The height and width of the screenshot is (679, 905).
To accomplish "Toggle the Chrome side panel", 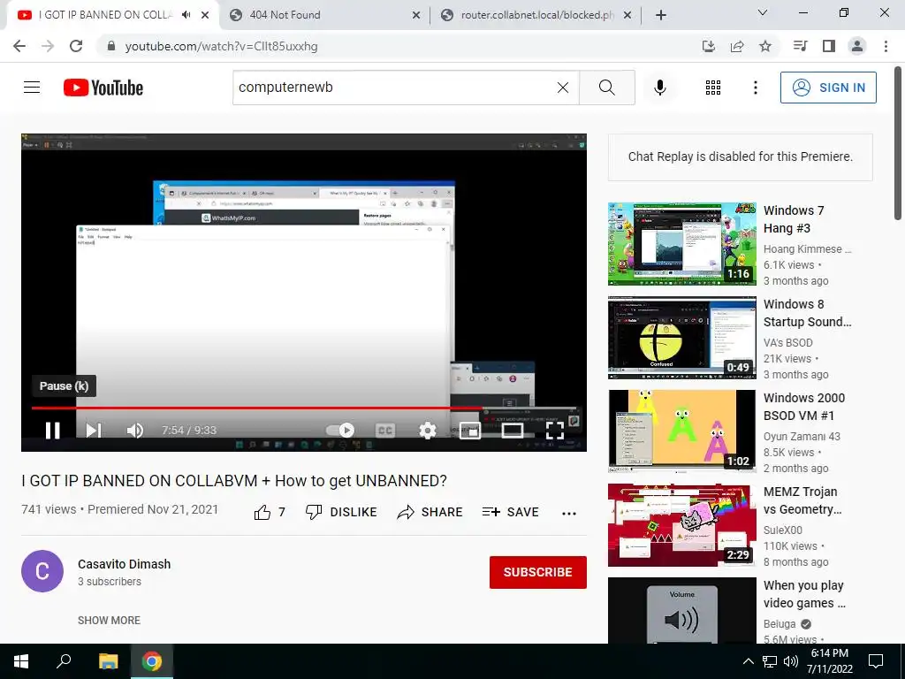I will 829,46.
